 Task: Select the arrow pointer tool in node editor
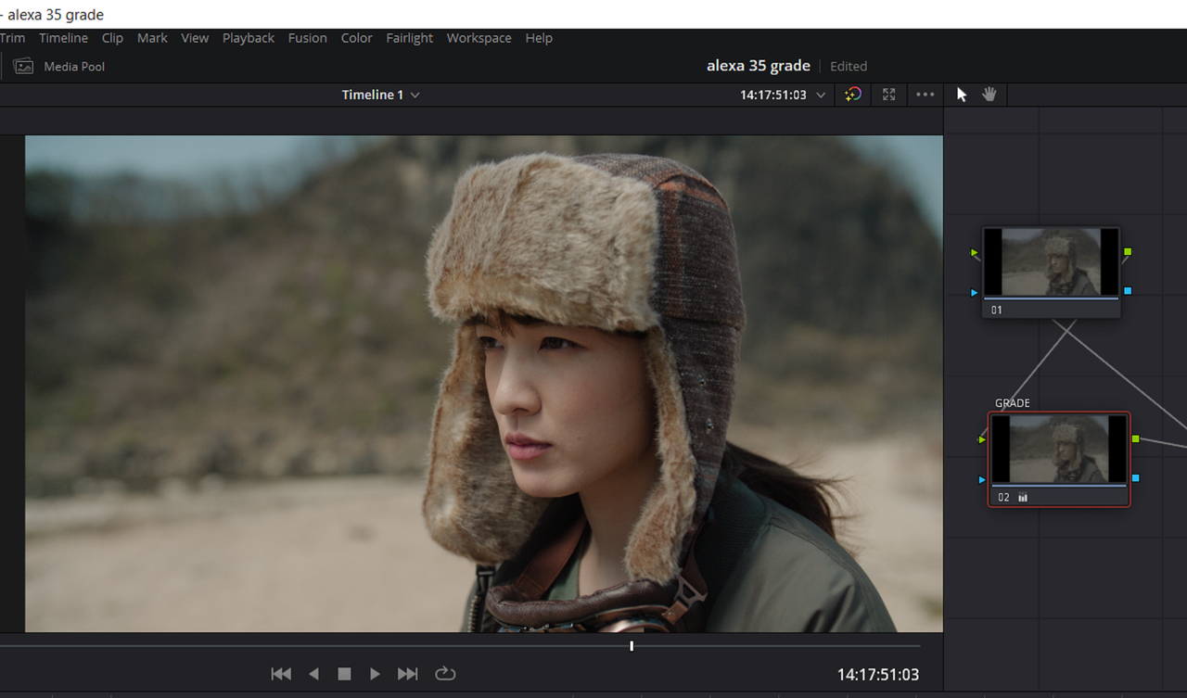(962, 95)
